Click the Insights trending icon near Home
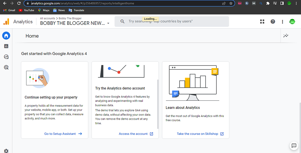 point(286,36)
